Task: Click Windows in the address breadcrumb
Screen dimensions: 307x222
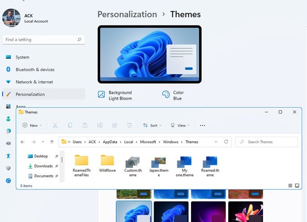Action: click(x=171, y=142)
